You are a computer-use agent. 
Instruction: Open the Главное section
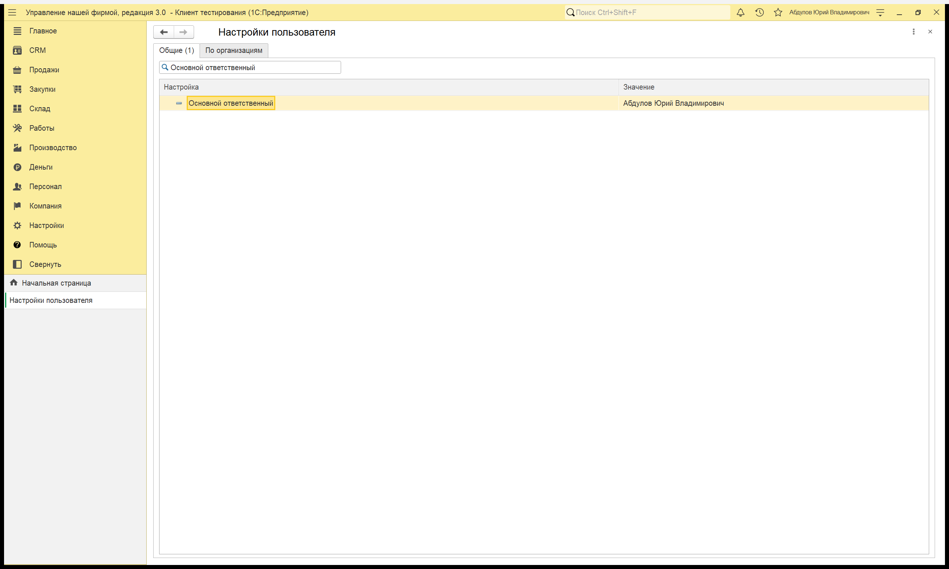click(43, 31)
